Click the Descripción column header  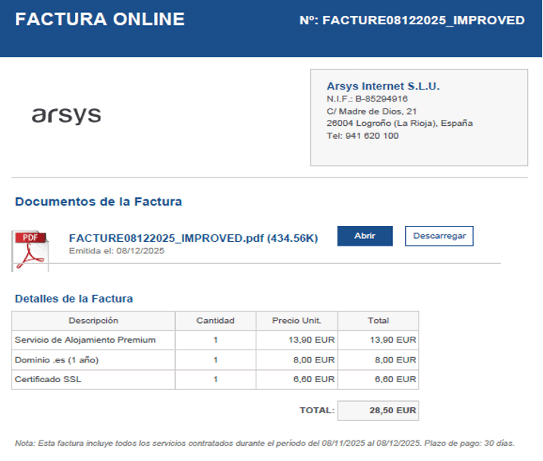(x=93, y=321)
